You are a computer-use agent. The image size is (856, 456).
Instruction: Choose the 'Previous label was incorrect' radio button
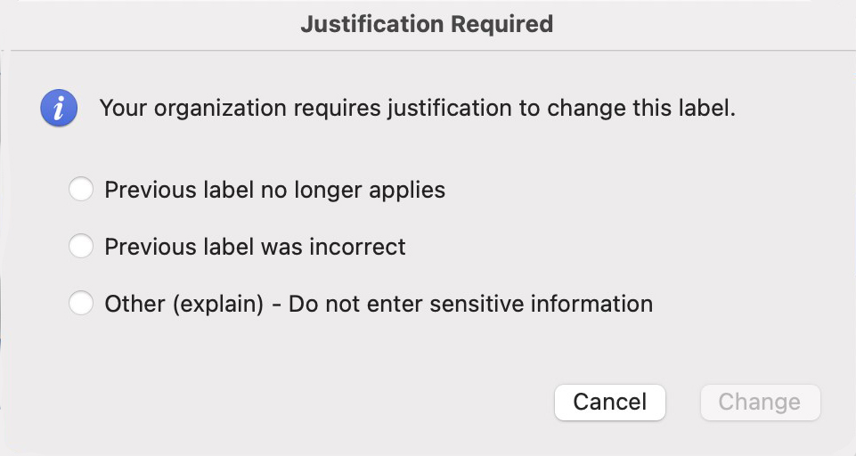pos(81,247)
